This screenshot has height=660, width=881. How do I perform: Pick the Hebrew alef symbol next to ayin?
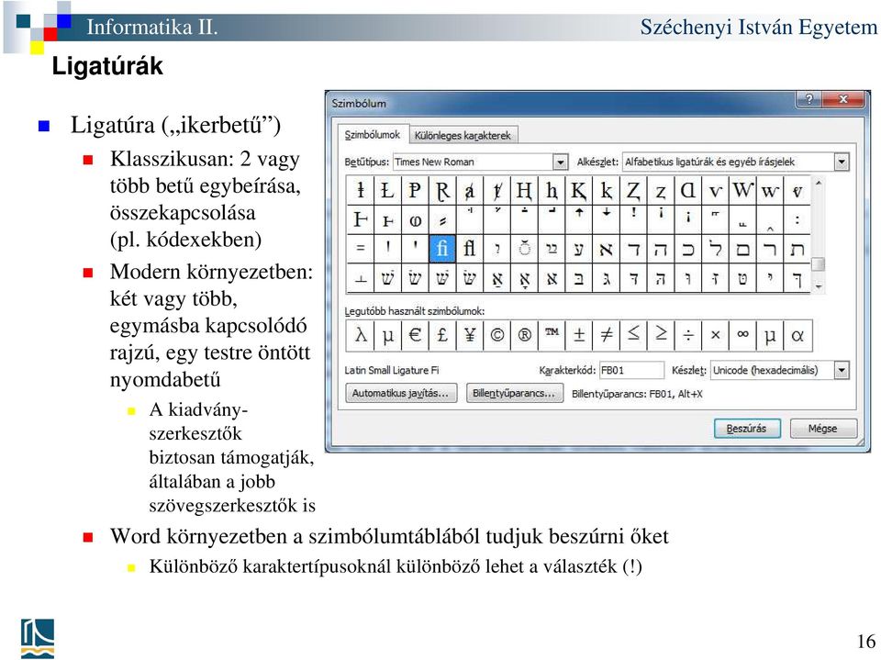tap(607, 249)
